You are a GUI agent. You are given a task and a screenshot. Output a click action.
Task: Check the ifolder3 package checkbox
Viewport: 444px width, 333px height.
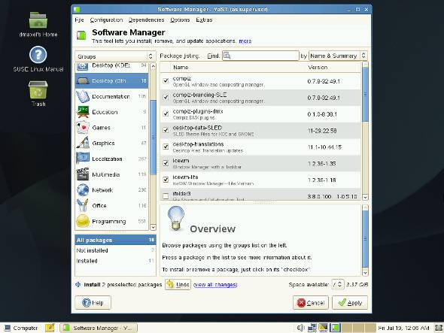click(166, 195)
